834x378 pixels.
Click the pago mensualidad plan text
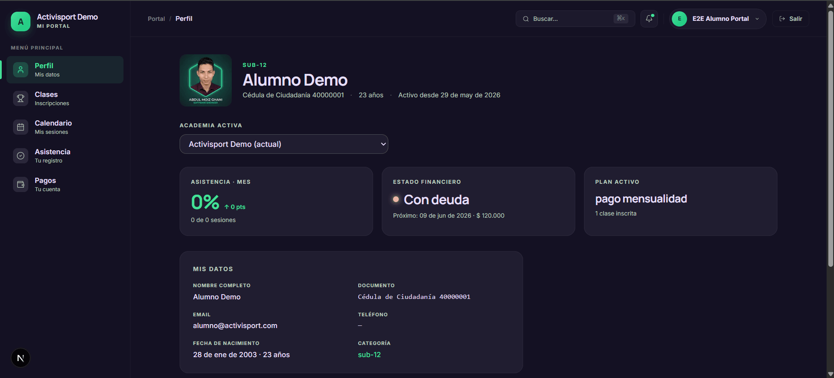[x=641, y=199]
